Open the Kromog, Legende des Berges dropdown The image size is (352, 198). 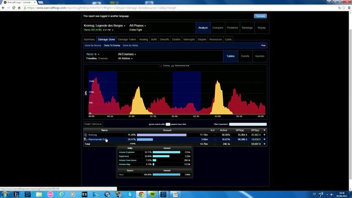[x=105, y=26]
